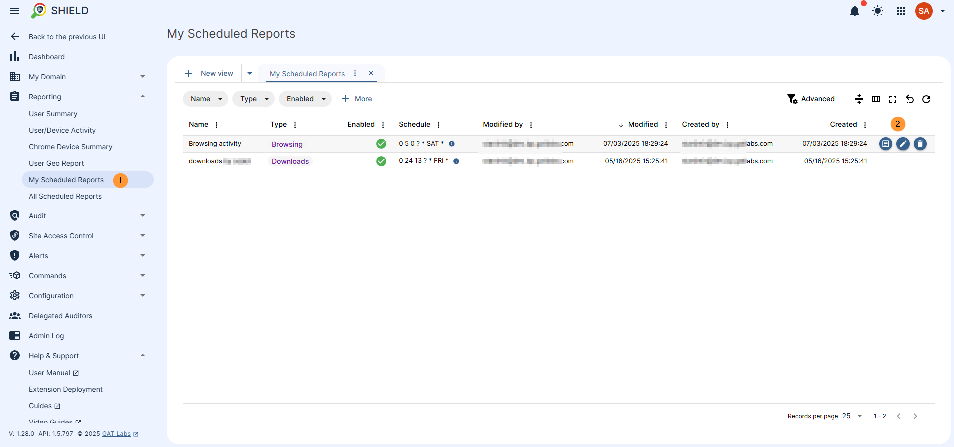This screenshot has height=447, width=954.
Task: Expand the Audit section
Action: 143,216
